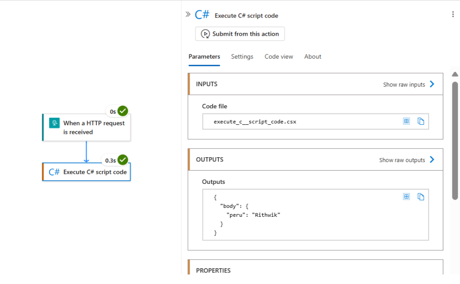Click the Submit from this action button
The width and height of the screenshot is (460, 284).
coord(240,33)
